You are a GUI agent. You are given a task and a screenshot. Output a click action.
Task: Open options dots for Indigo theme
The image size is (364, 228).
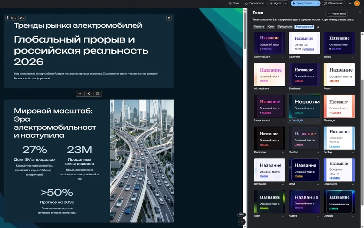click(353, 57)
